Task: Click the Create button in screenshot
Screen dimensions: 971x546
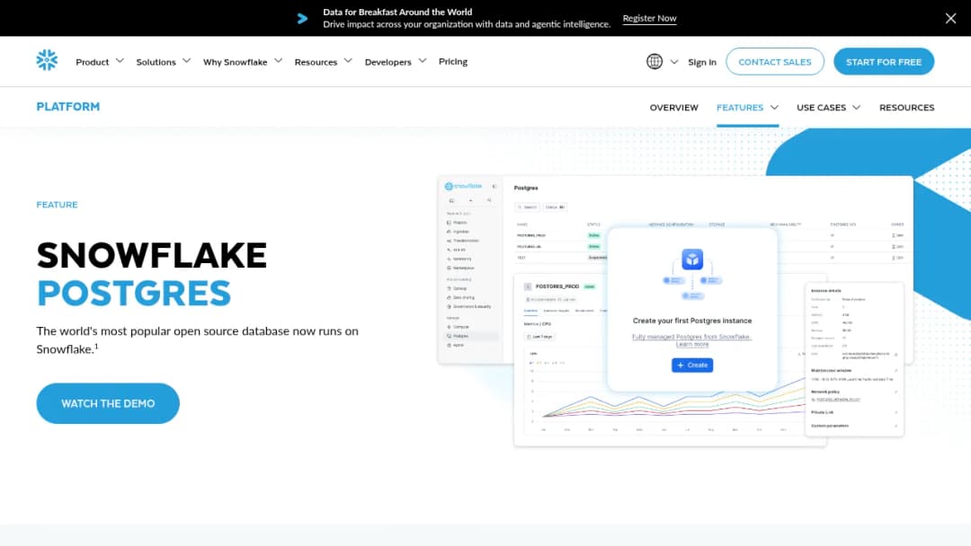Action: click(692, 365)
